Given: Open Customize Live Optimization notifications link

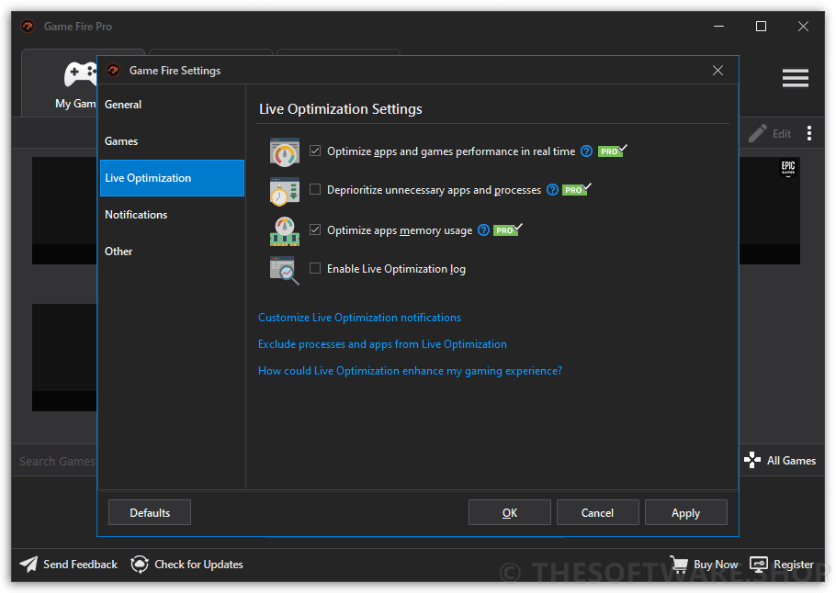Looking at the screenshot, I should click(359, 318).
